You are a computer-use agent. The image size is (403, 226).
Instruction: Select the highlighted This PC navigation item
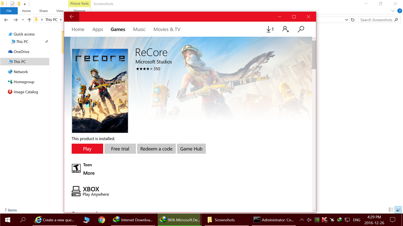[25, 62]
